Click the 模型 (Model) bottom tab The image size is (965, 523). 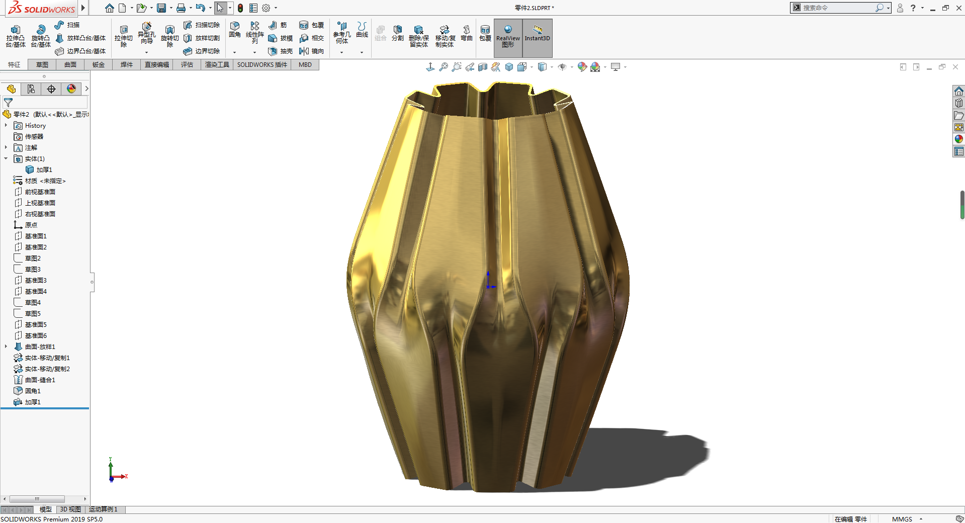(x=45, y=509)
